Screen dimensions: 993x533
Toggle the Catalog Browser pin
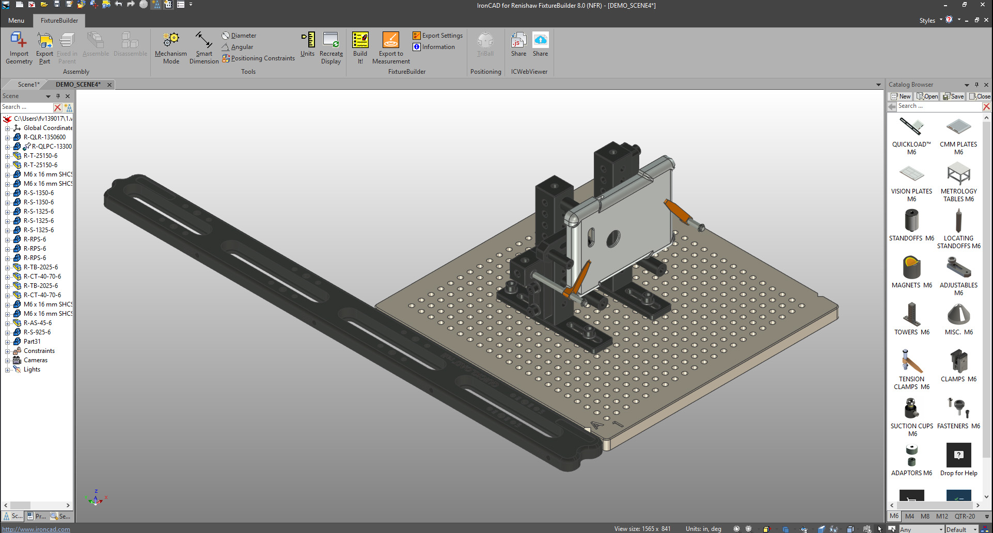976,85
